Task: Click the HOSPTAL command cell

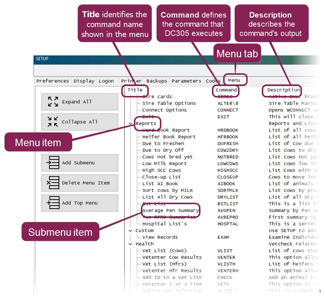Action: tap(228, 224)
